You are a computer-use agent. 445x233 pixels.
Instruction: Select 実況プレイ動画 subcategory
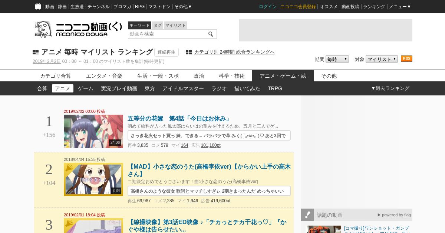119,88
